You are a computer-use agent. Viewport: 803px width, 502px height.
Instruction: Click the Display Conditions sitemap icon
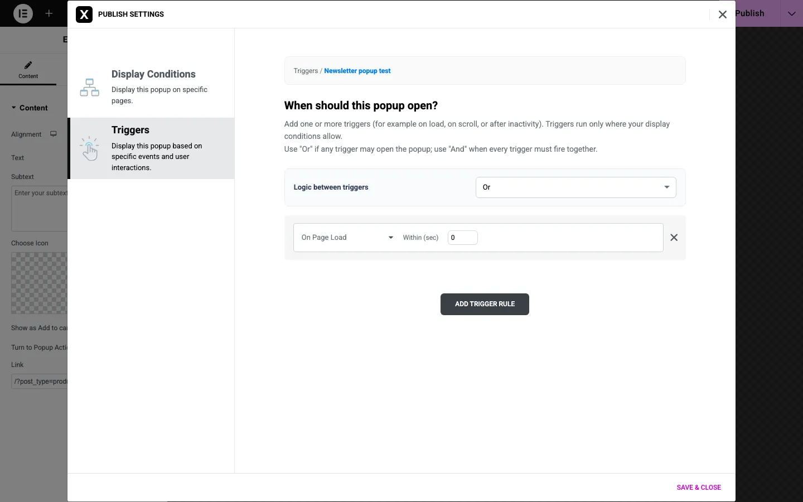89,88
